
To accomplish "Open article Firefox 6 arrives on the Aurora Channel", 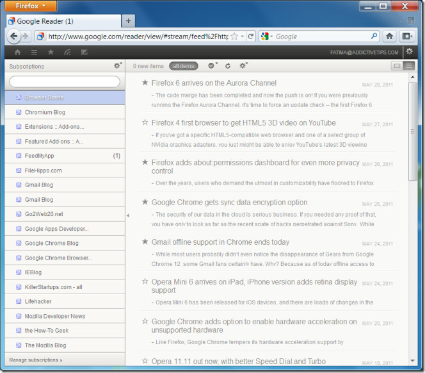I will [x=214, y=83].
